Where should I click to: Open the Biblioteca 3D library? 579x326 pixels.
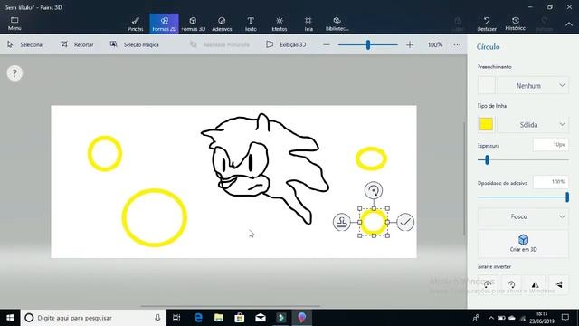pos(337,24)
